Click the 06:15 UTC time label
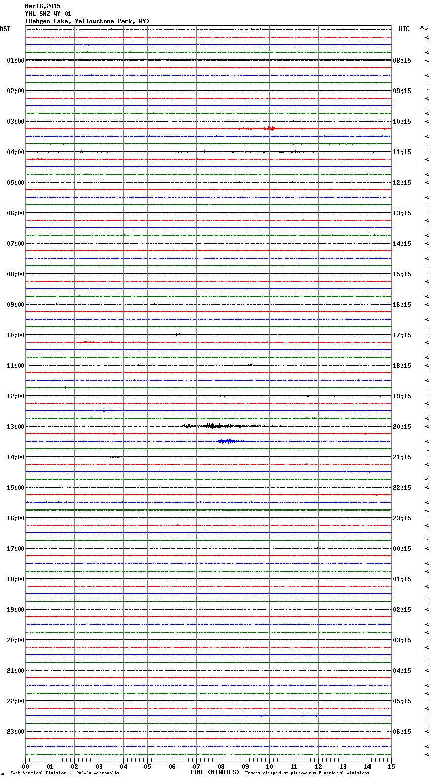The width and height of the screenshot is (432, 780). point(402,732)
